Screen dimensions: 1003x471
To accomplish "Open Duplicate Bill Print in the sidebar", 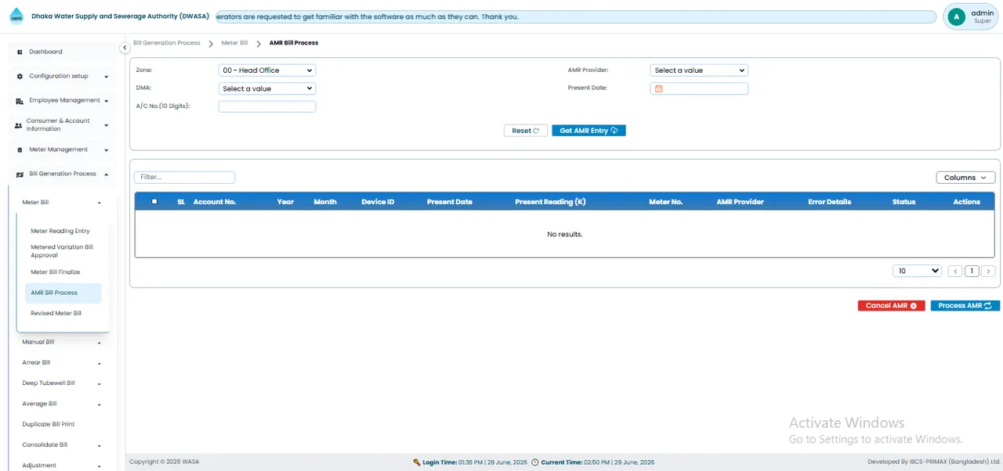I will coord(49,425).
